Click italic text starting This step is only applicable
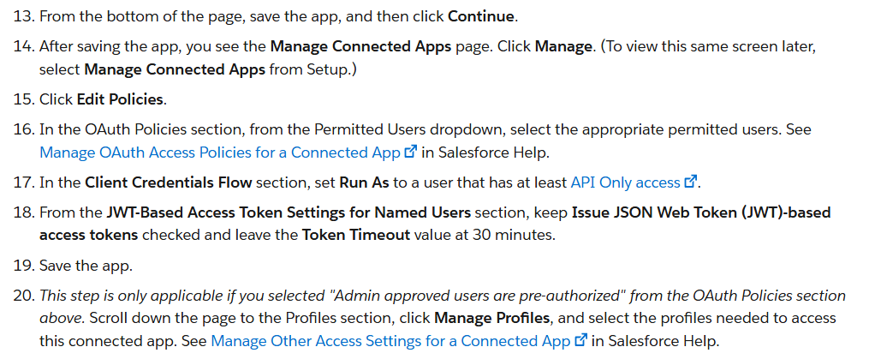Viewport: 869px width, 359px height. [x=443, y=307]
